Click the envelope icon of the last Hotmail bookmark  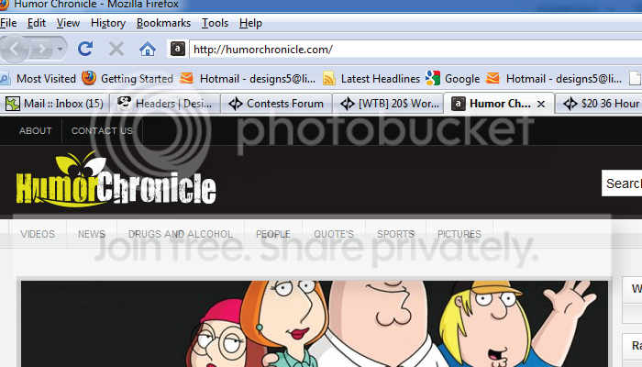tap(493, 78)
